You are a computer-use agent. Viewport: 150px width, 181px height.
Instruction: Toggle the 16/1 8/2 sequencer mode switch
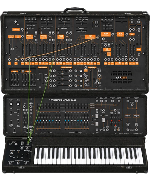pos(48,132)
